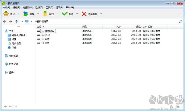185x111 pixels.
Task: Select the (E:) 软件 name cell
Action: (x=45, y=39)
